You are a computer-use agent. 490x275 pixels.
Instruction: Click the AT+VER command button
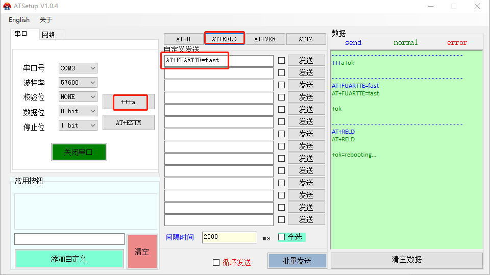point(265,39)
